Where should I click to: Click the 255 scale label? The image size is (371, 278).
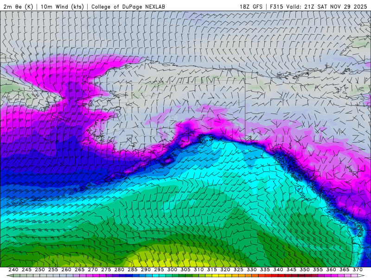pyautogui.click(x=53, y=270)
